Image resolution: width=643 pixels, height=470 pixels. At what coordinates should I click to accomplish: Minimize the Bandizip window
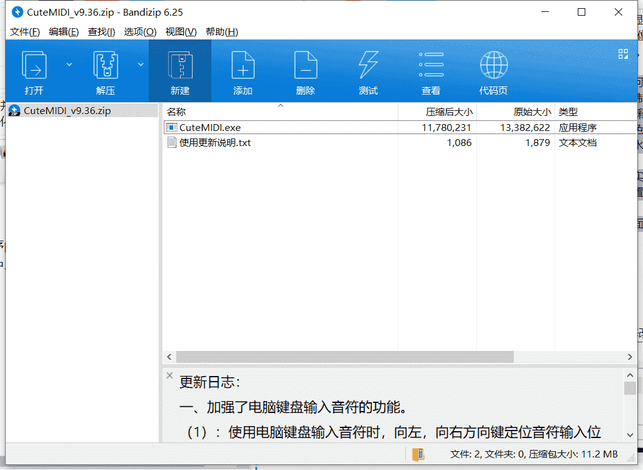pos(545,13)
